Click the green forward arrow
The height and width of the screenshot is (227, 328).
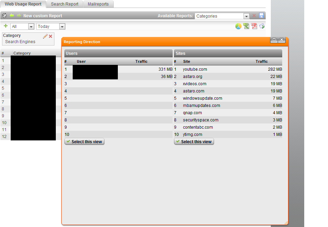tap(19, 16)
